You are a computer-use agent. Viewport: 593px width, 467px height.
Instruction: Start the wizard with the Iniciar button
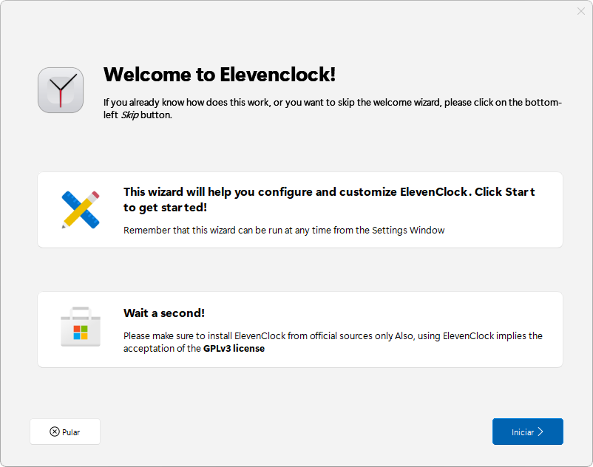tap(528, 432)
